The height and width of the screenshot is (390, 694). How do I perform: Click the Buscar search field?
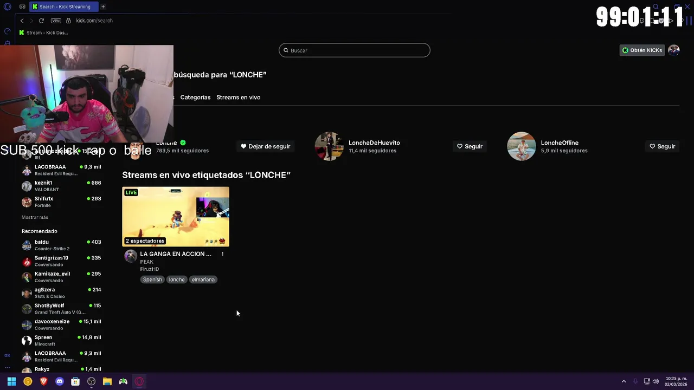tap(355, 50)
